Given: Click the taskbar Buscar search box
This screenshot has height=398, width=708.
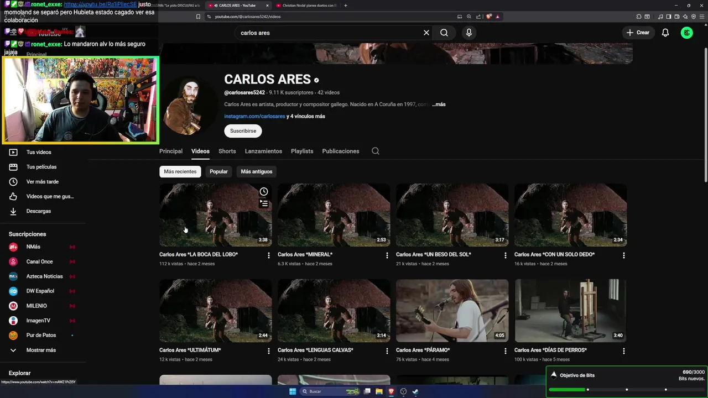Looking at the screenshot, I should (x=330, y=391).
